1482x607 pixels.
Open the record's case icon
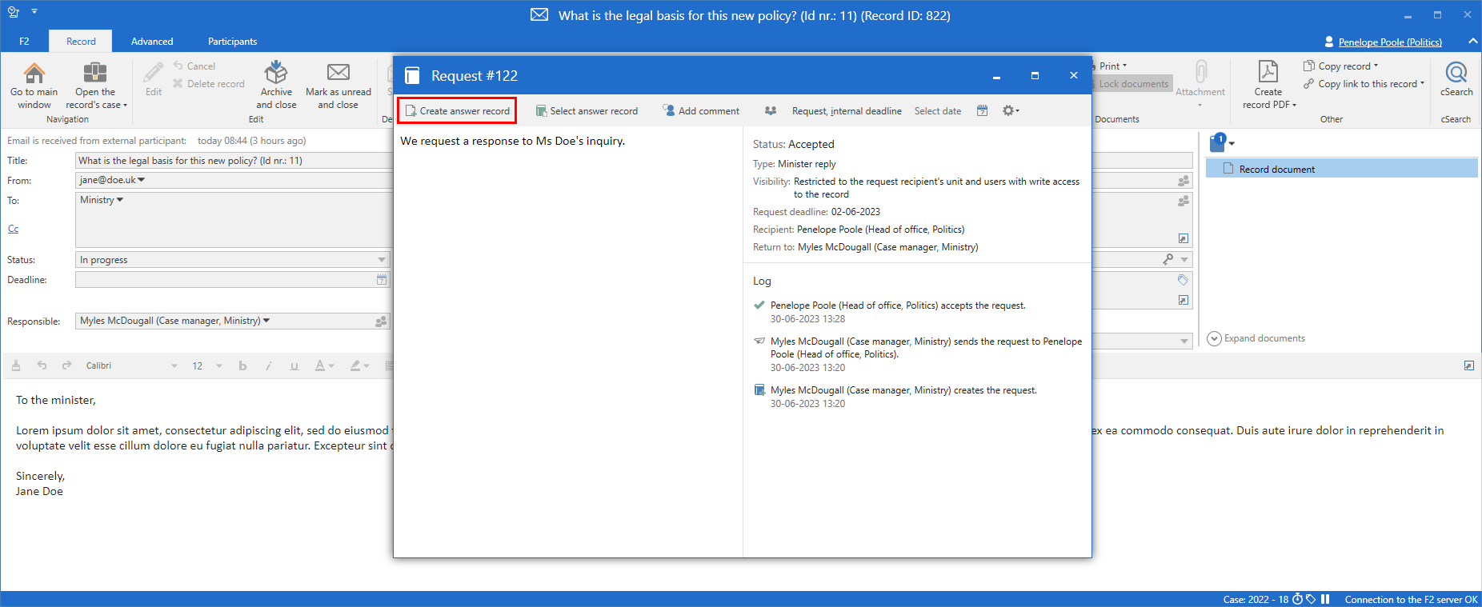tap(95, 74)
